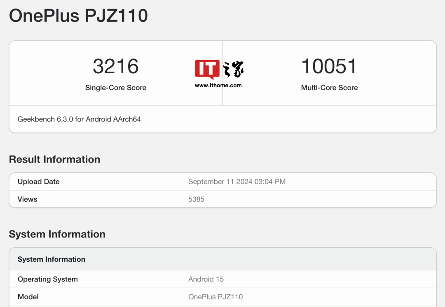Click the 10051 multi-core score number
Screen dimensions: 445x307
click(329, 66)
